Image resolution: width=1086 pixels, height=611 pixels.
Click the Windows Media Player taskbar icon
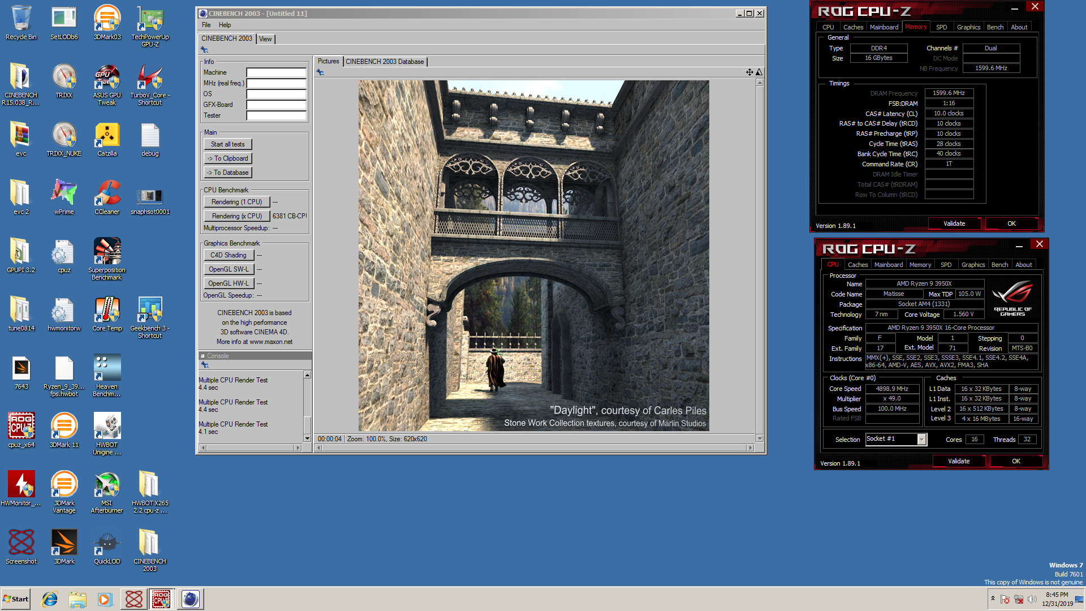[105, 599]
